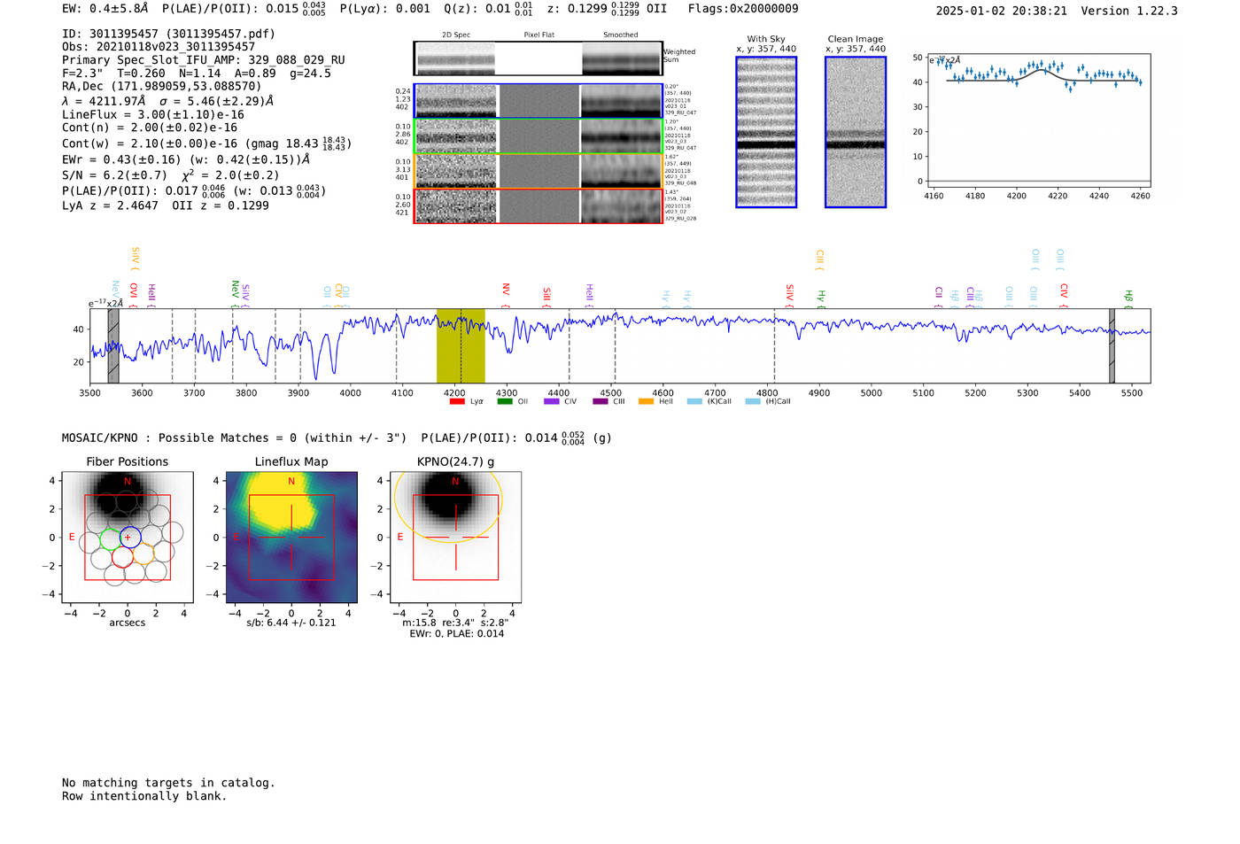Screen dimensions: 1240x844
Task: Click the red OVI line label
Action: point(134,295)
